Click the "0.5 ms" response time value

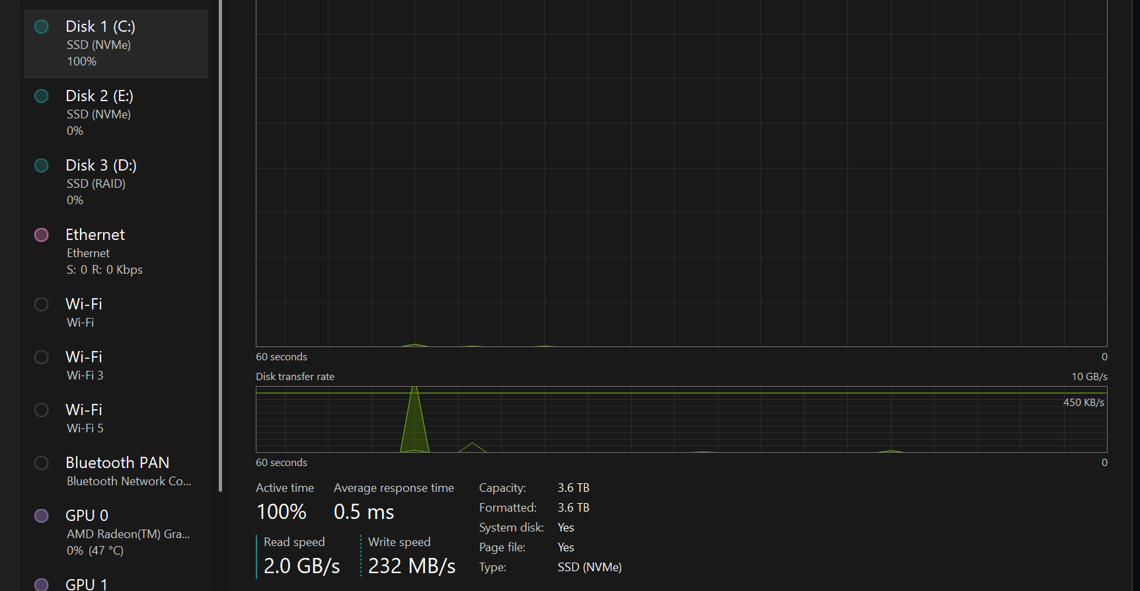(x=364, y=512)
